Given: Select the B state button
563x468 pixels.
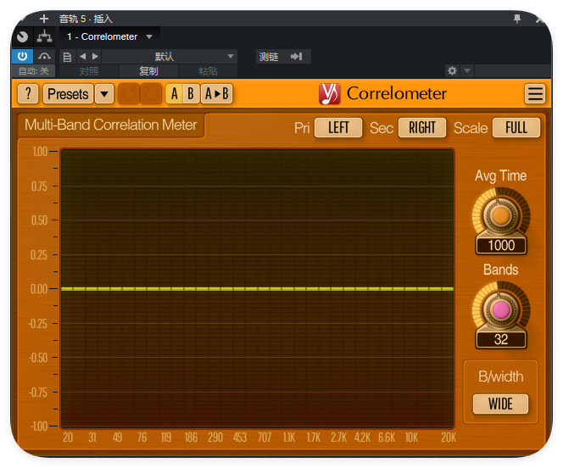Looking at the screenshot, I should [191, 94].
